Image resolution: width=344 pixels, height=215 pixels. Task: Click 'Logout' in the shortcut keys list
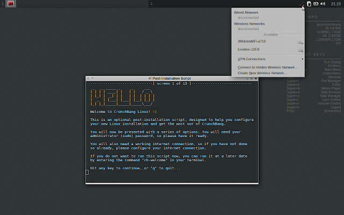click(x=335, y=107)
